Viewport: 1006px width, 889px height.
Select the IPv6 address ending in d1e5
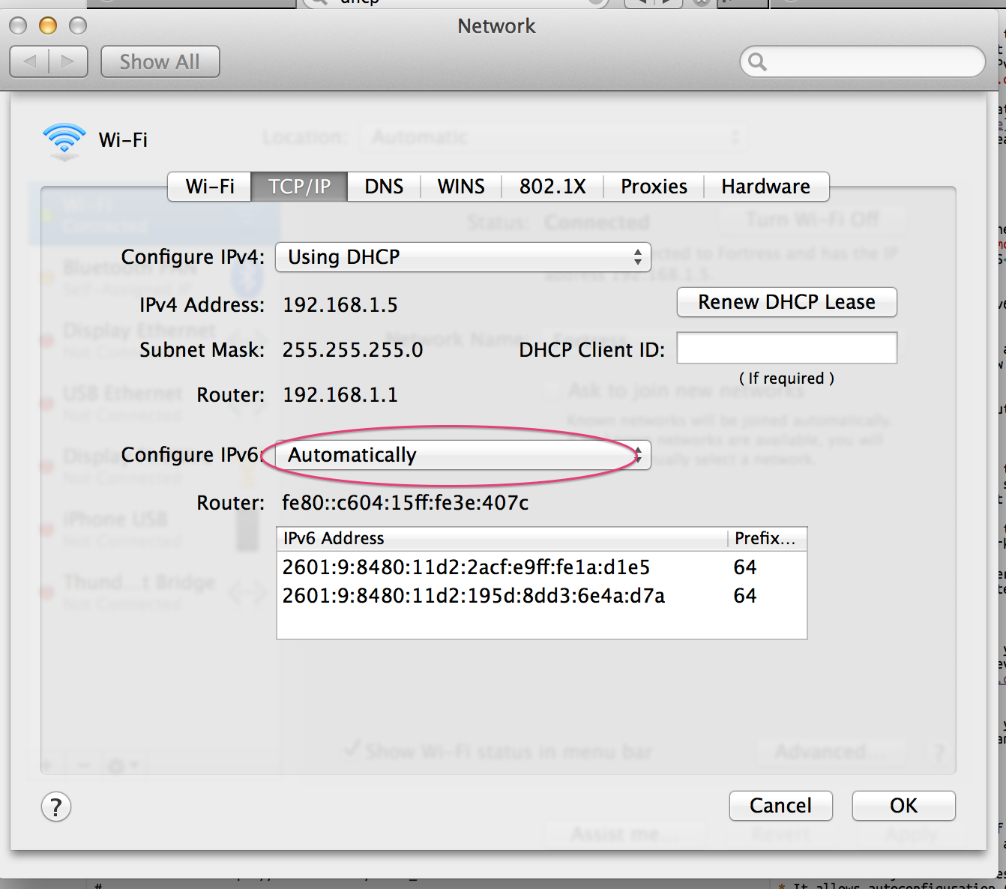466,567
